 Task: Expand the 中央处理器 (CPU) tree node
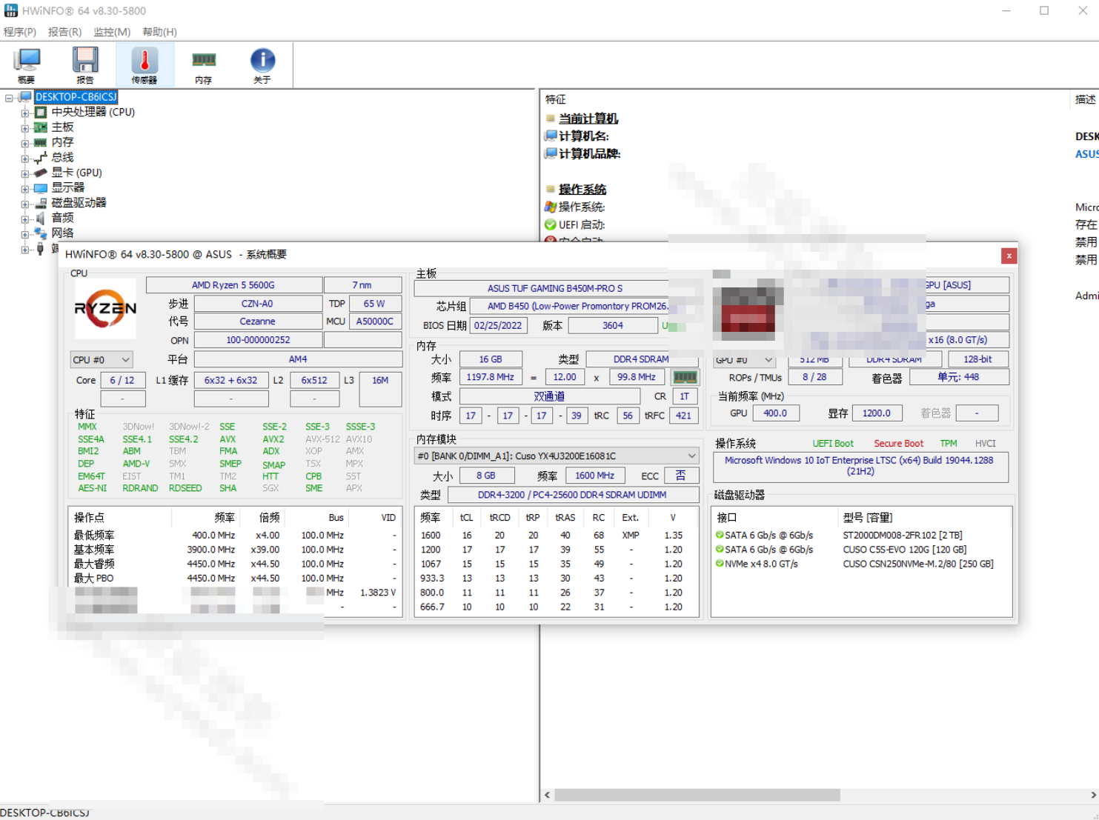click(x=25, y=113)
